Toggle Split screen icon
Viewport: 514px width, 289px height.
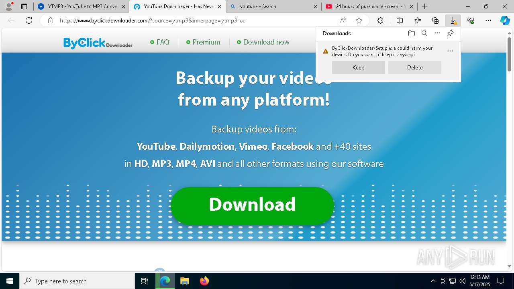[400, 20]
